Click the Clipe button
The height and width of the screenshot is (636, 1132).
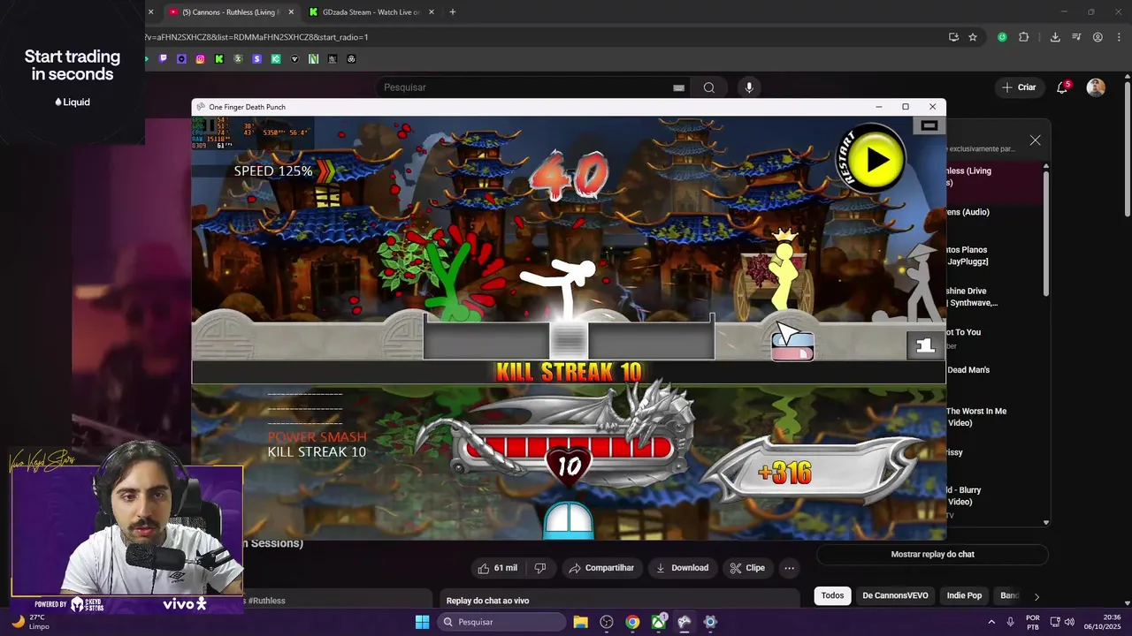746,568
